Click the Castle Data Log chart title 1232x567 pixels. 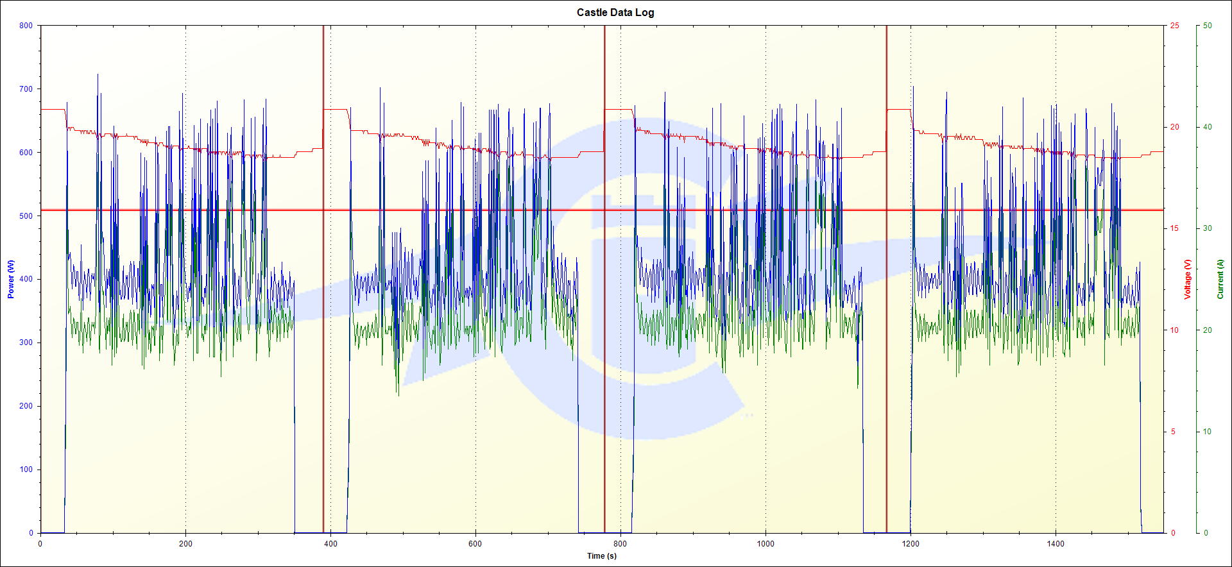point(615,12)
